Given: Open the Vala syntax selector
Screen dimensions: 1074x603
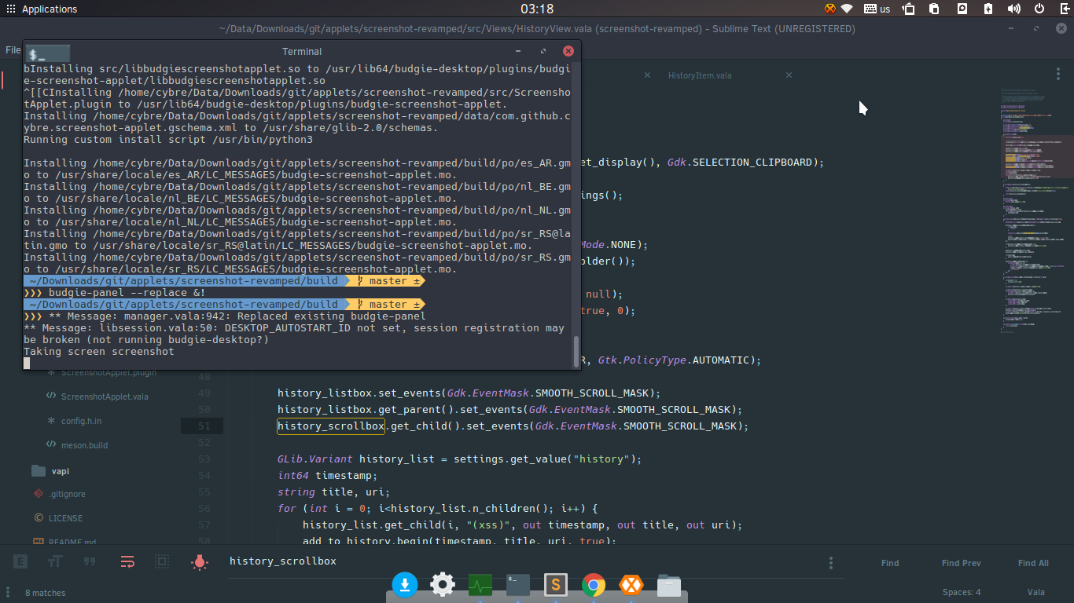Looking at the screenshot, I should click(x=1035, y=593).
